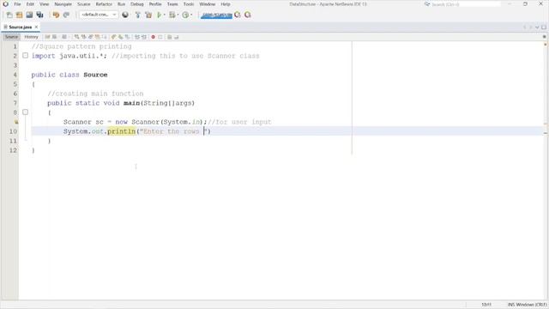Switch to the History view button
This screenshot has height=309, width=549.
tap(31, 37)
